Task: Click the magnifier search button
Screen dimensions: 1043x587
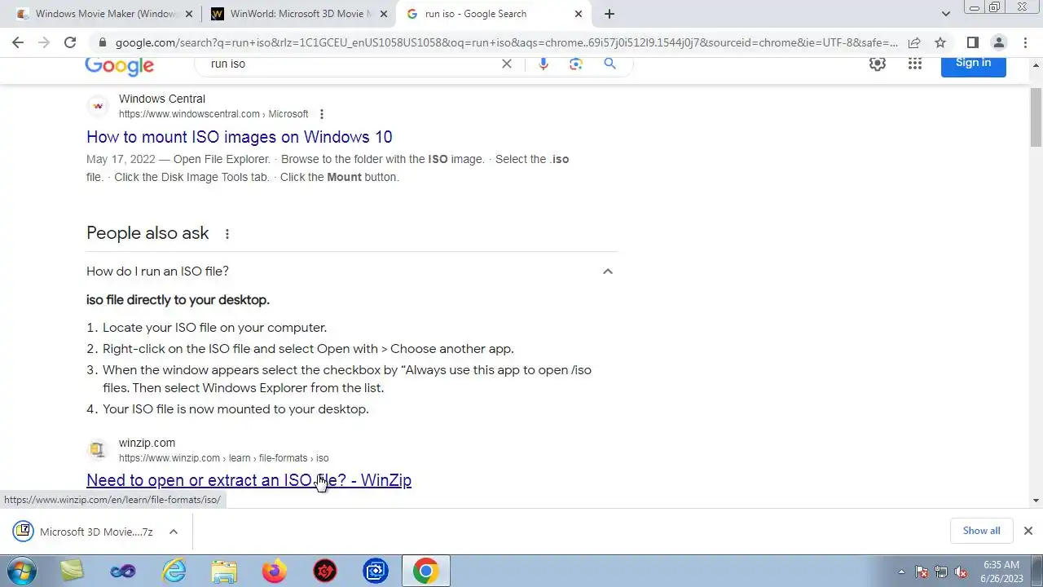Action: click(610, 64)
